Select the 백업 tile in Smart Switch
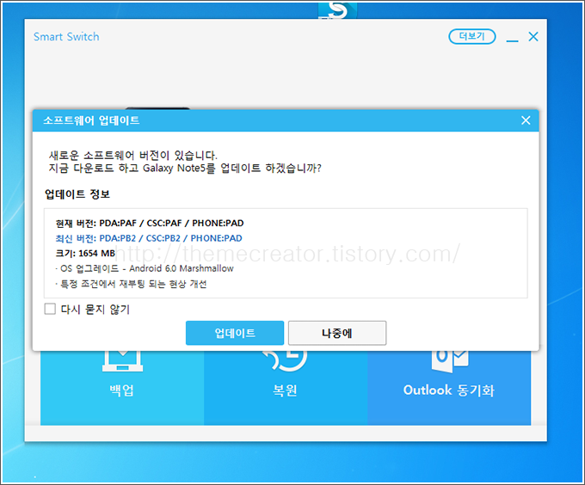Image resolution: width=585 pixels, height=485 pixels. tap(122, 388)
